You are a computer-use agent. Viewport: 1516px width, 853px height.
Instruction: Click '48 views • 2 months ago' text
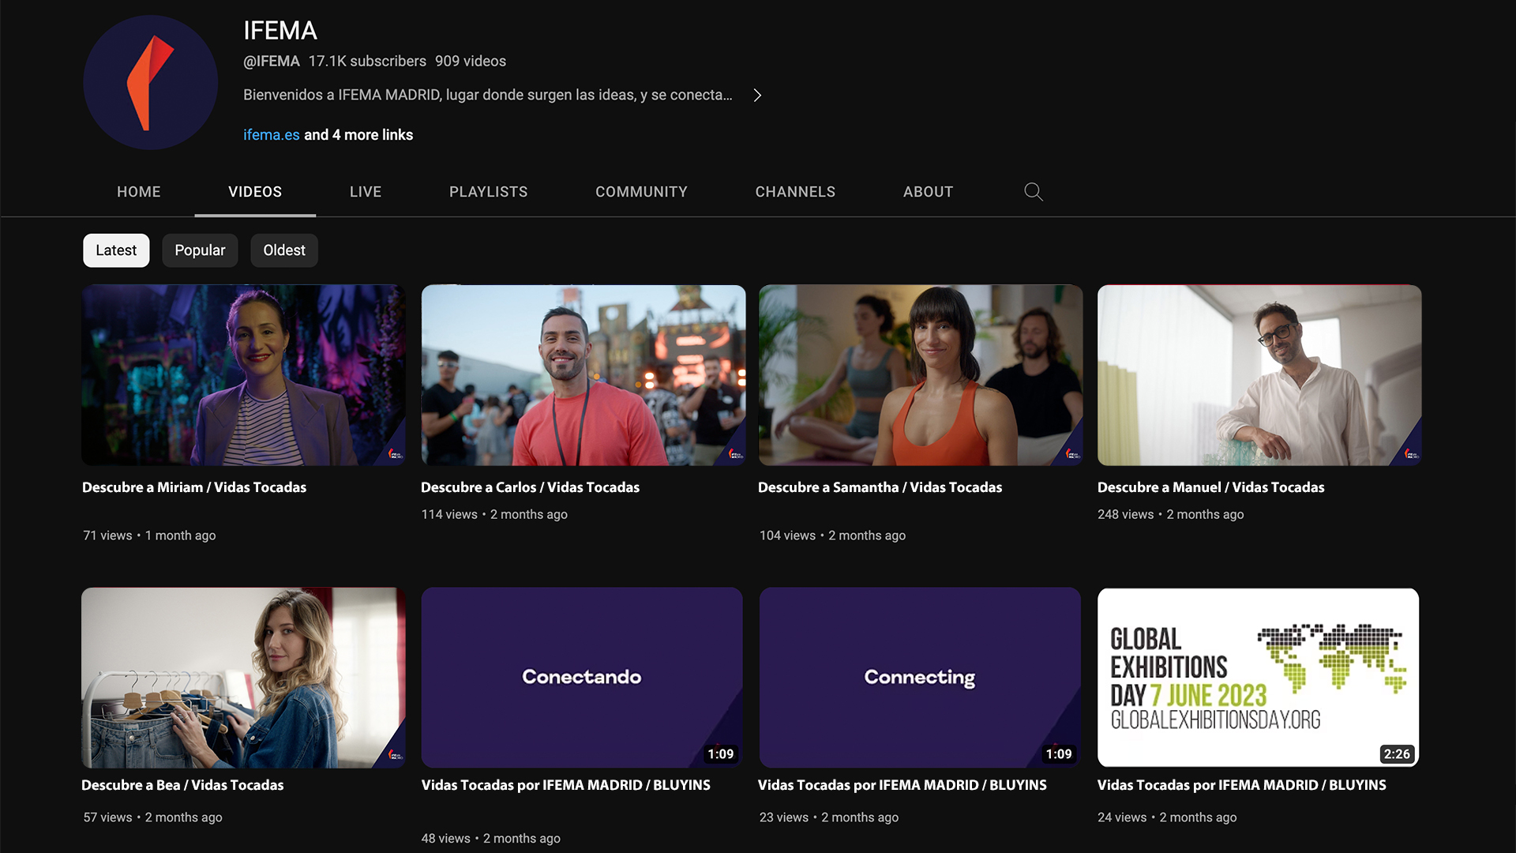point(490,839)
